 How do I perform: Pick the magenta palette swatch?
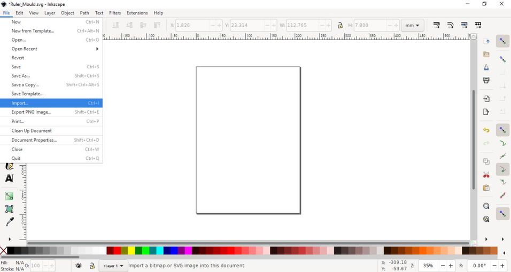188,251
